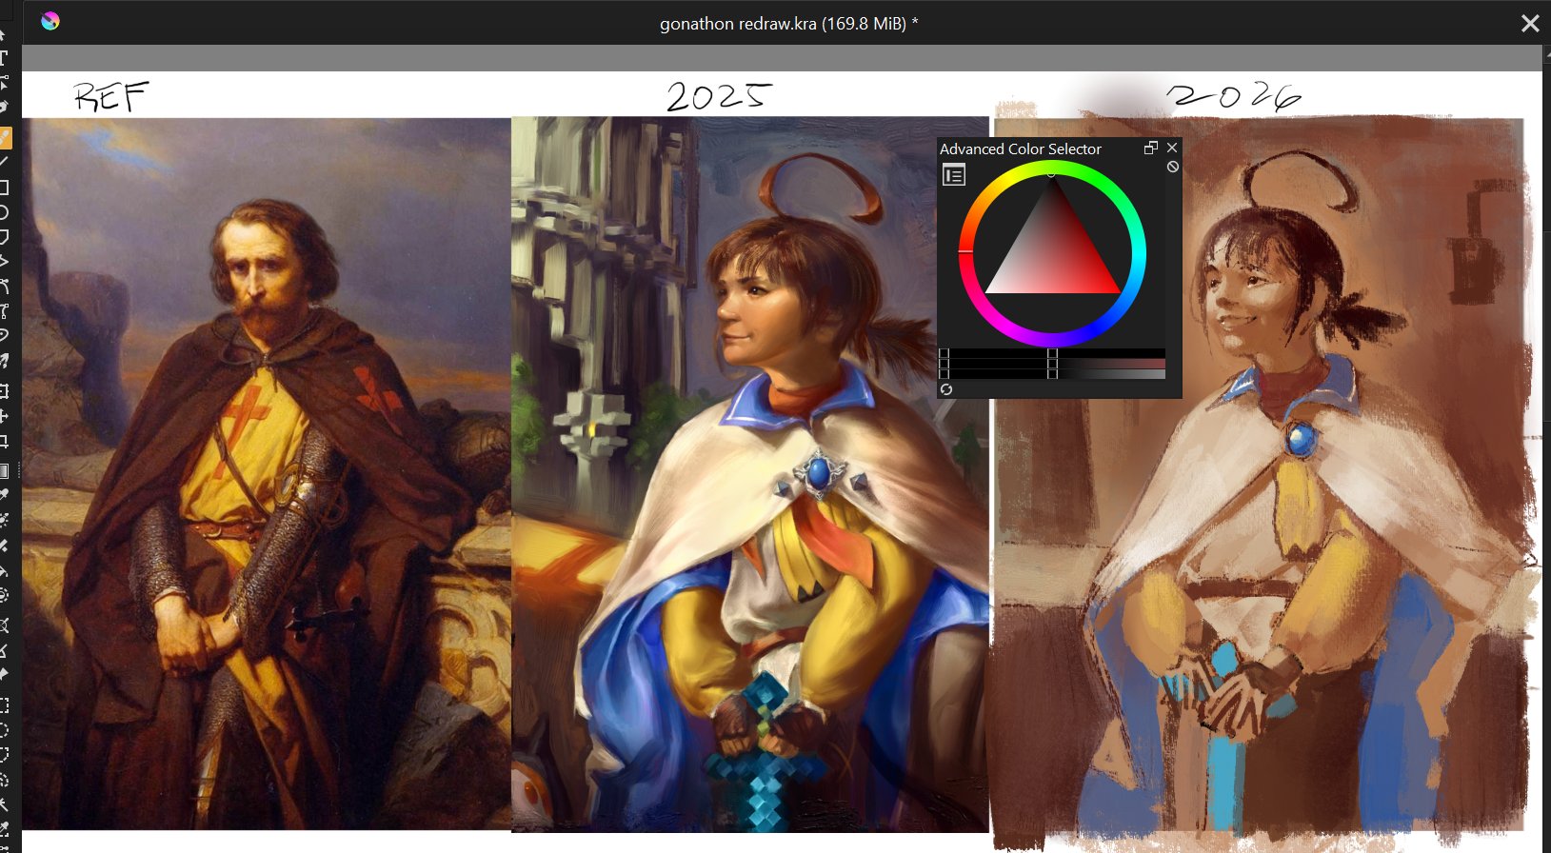Select the Transform tool
This screenshot has height=853, width=1551.
(4, 391)
